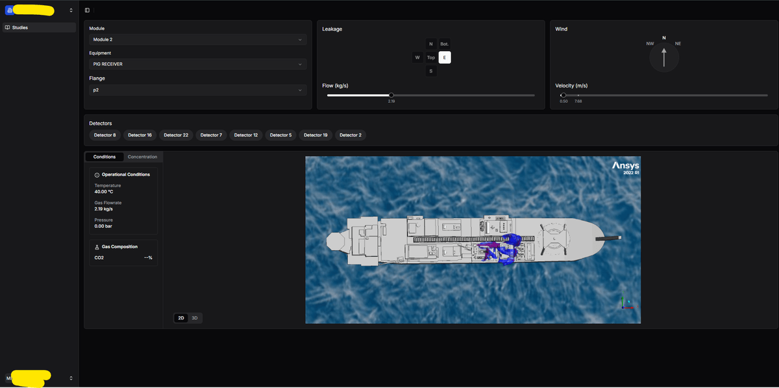
Task: Click the 0.50 velocity value label
Action: point(563,102)
